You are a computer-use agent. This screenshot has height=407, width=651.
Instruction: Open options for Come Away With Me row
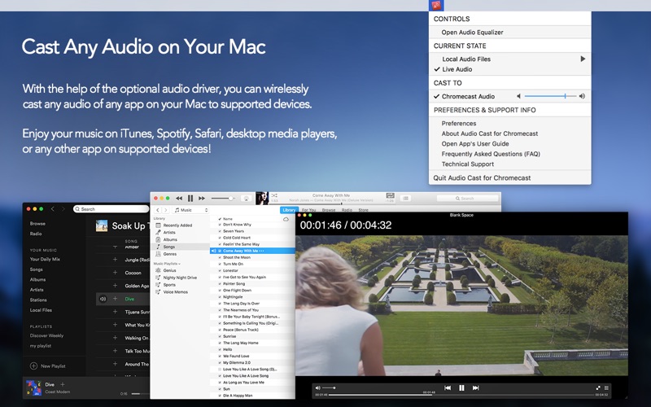coord(261,251)
